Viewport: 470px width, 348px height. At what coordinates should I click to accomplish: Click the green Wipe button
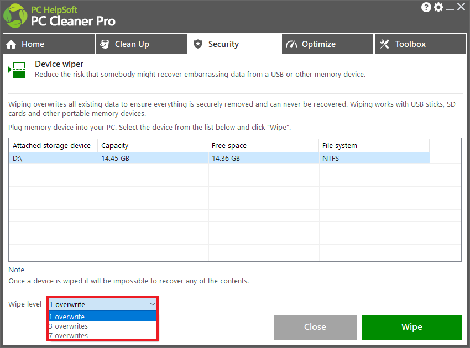412,327
